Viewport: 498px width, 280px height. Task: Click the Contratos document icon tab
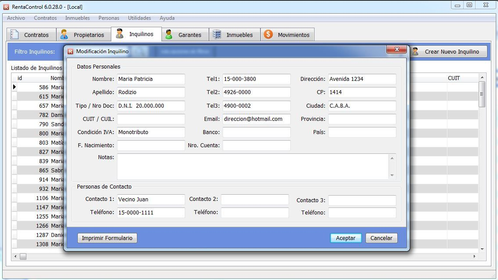pyautogui.click(x=15, y=35)
